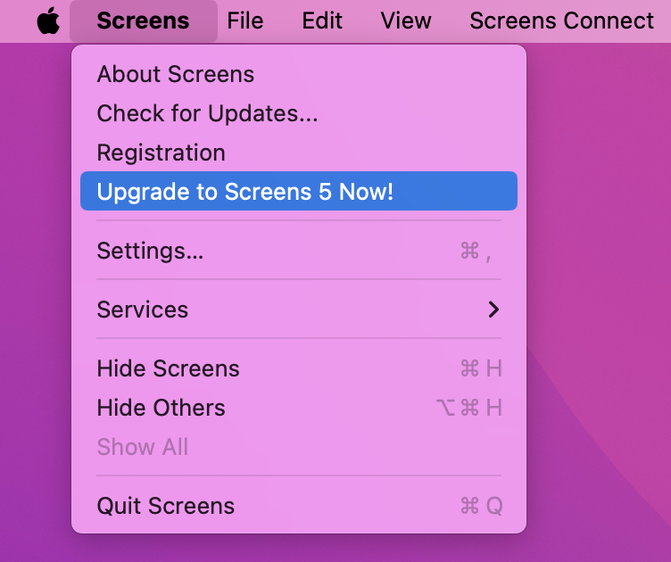Open the Registration item
Image resolution: width=671 pixels, height=562 pixels.
(x=161, y=153)
